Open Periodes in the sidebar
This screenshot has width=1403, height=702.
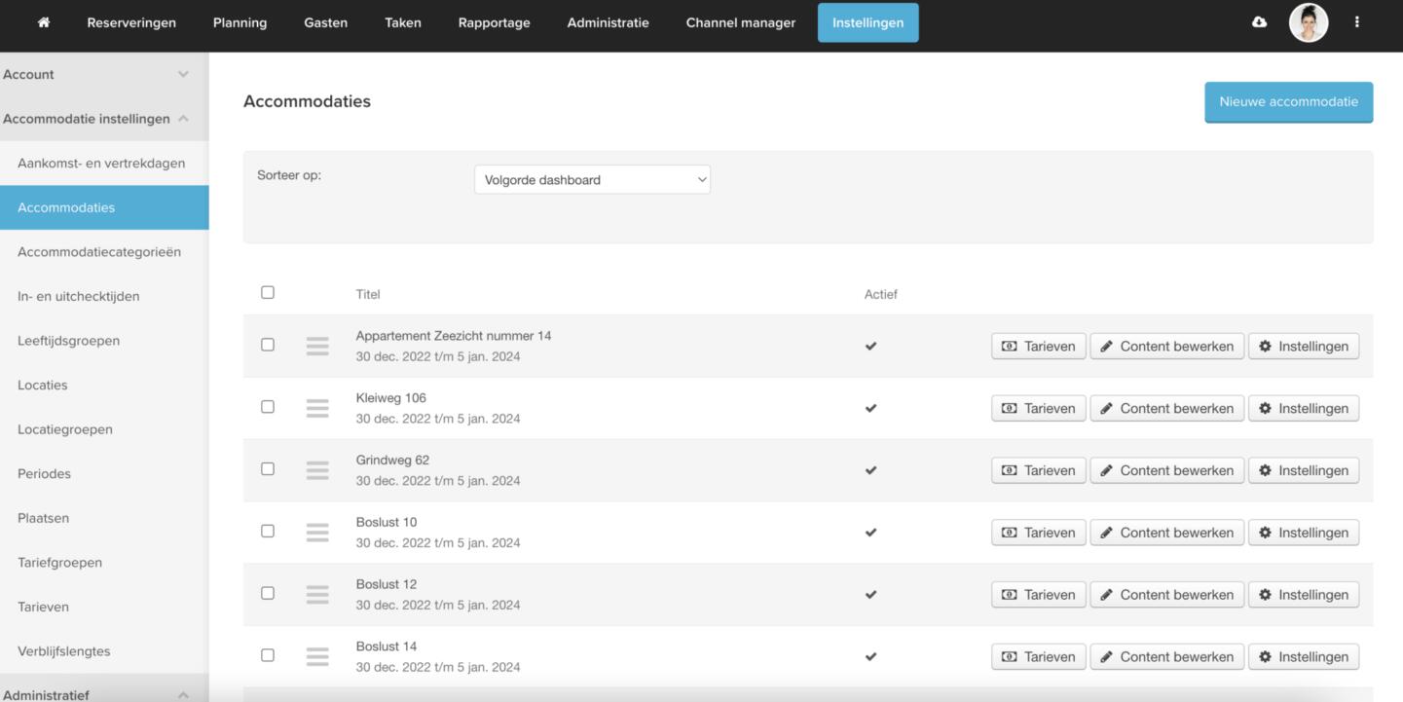coord(44,474)
